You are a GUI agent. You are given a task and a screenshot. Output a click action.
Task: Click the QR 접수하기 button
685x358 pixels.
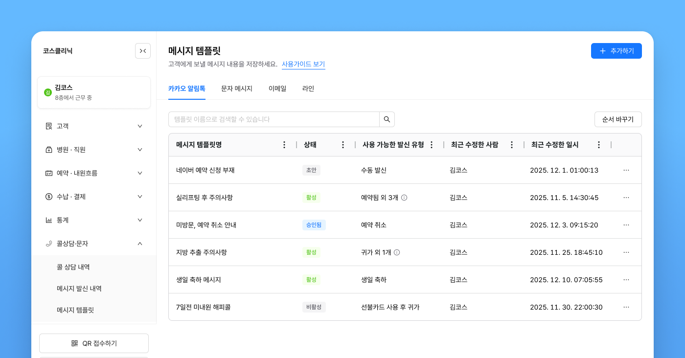point(94,343)
